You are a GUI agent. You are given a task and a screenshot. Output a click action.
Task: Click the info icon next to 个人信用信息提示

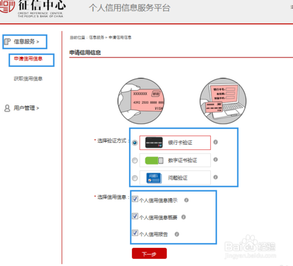pyautogui.click(x=186, y=200)
